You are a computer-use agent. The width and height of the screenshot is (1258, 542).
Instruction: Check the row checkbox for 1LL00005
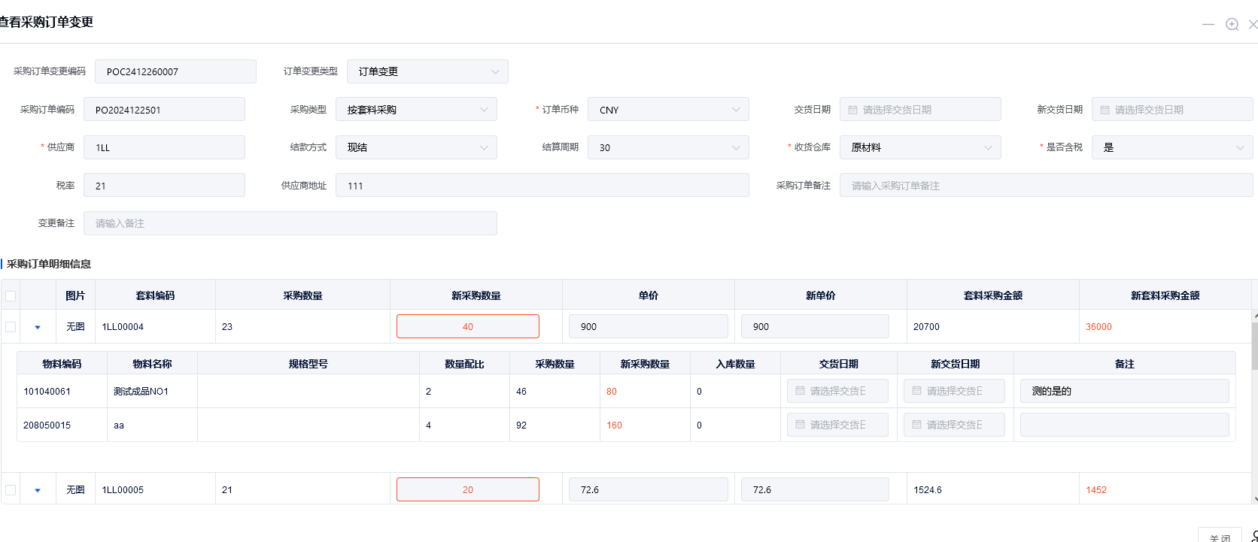coord(11,490)
